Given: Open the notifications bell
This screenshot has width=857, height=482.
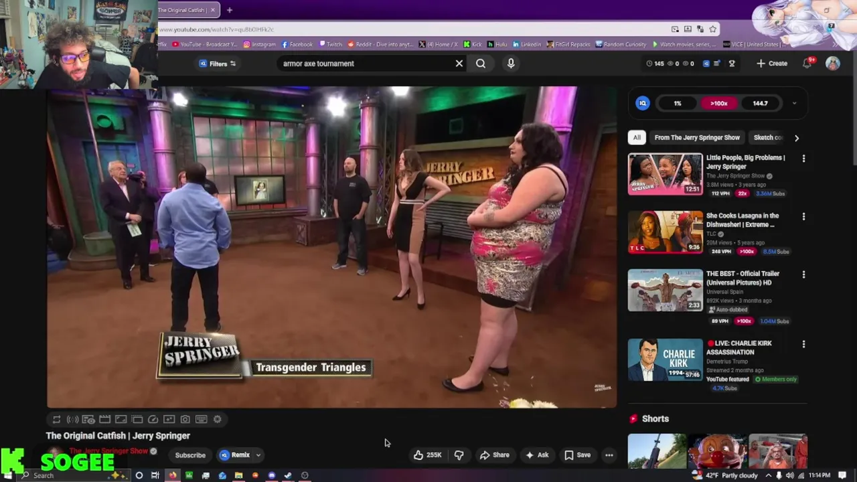Looking at the screenshot, I should coord(807,63).
